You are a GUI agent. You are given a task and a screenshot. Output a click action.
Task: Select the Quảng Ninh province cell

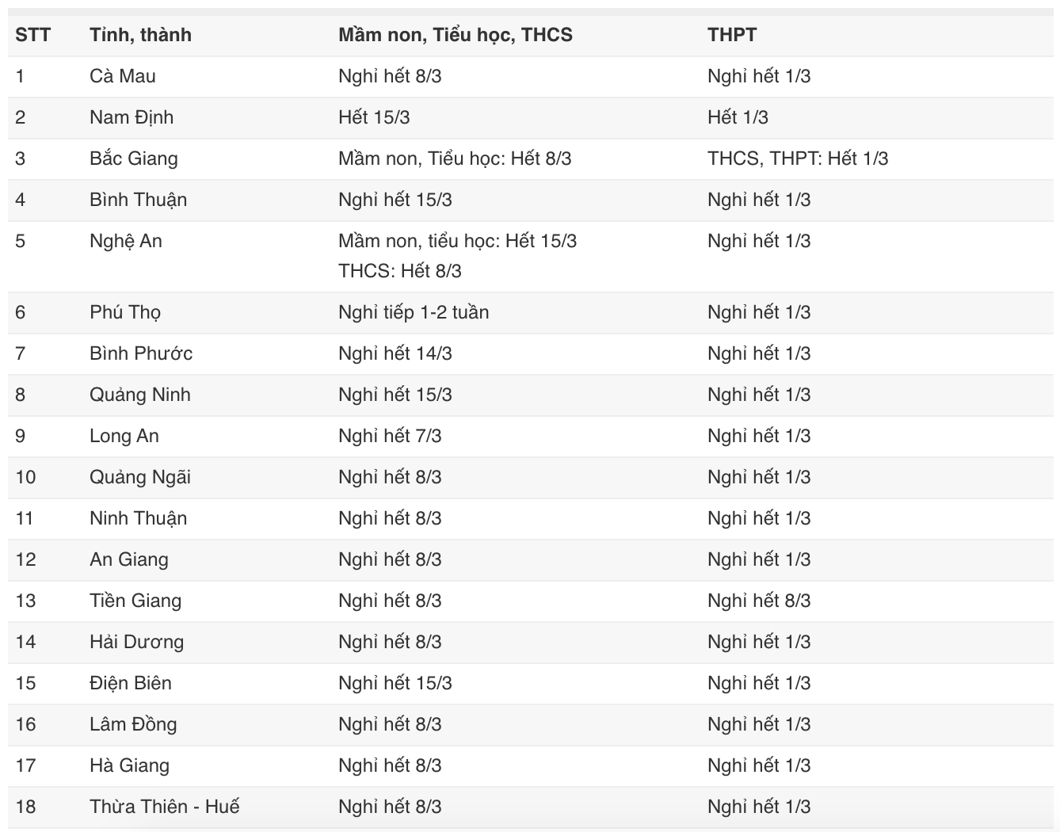tap(139, 395)
